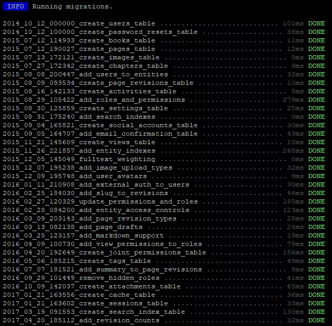Click the create_tags_table migration name
This screenshot has width=332, height=326.
tap(77, 261)
